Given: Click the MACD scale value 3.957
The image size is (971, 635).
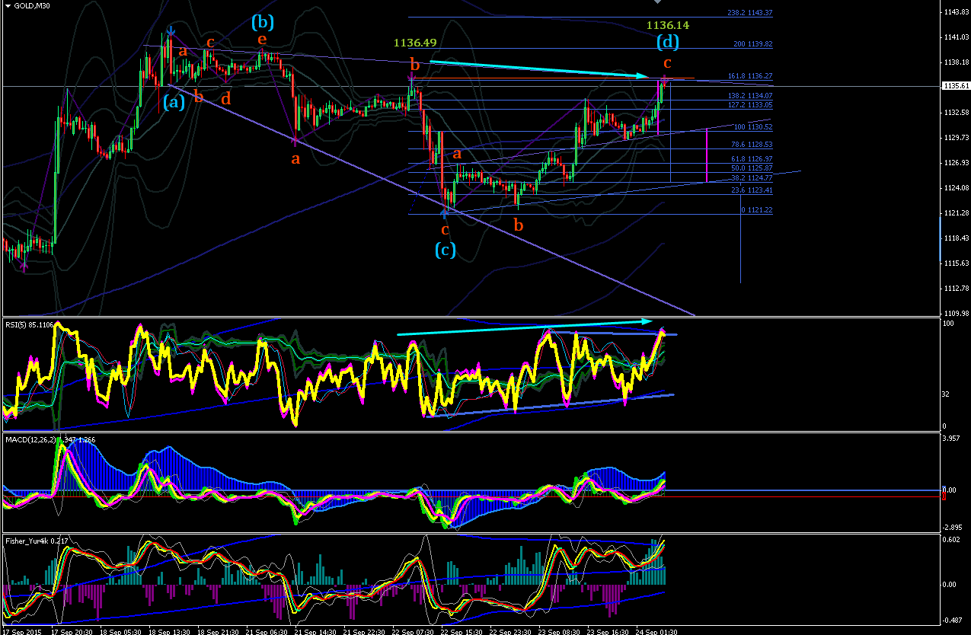Looking at the screenshot, I should pyautogui.click(x=953, y=439).
